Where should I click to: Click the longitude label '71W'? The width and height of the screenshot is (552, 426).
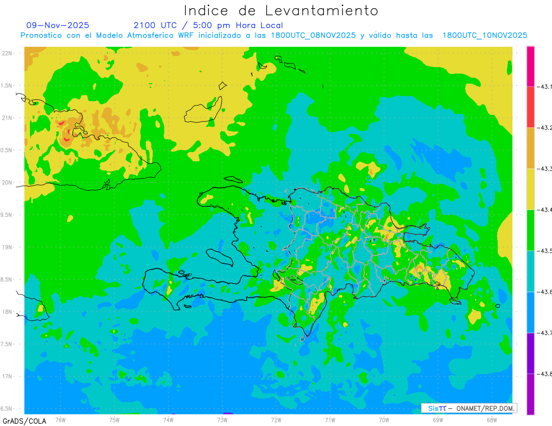pos(330,420)
